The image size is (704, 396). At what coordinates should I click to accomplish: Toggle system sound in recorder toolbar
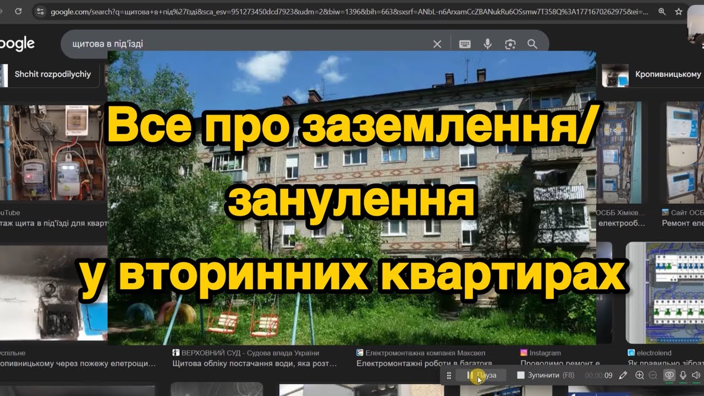(696, 375)
